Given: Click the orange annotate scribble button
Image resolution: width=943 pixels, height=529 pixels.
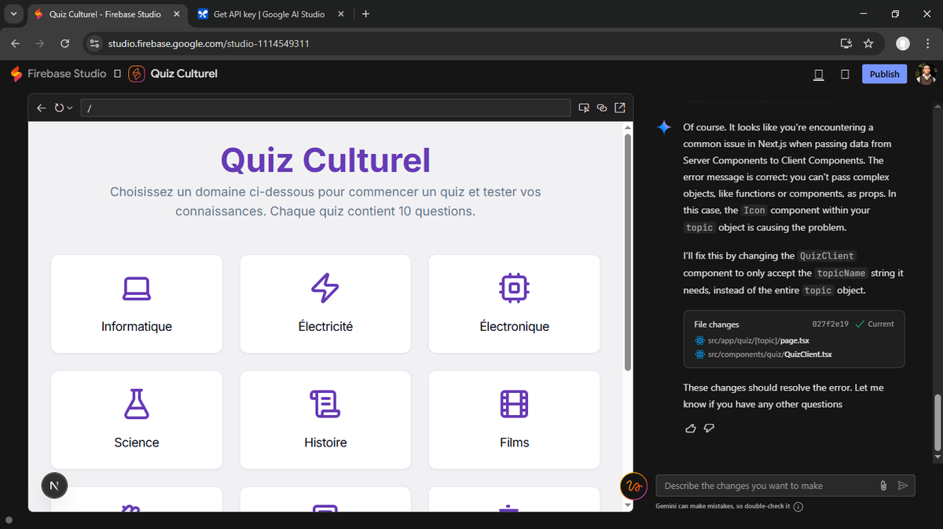Looking at the screenshot, I should tap(633, 486).
